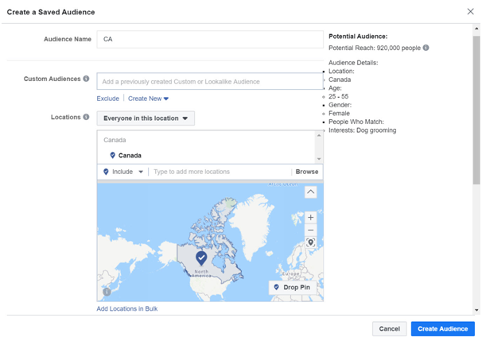Click the Potential Reach info icon
The image size is (482, 341).
coord(426,48)
